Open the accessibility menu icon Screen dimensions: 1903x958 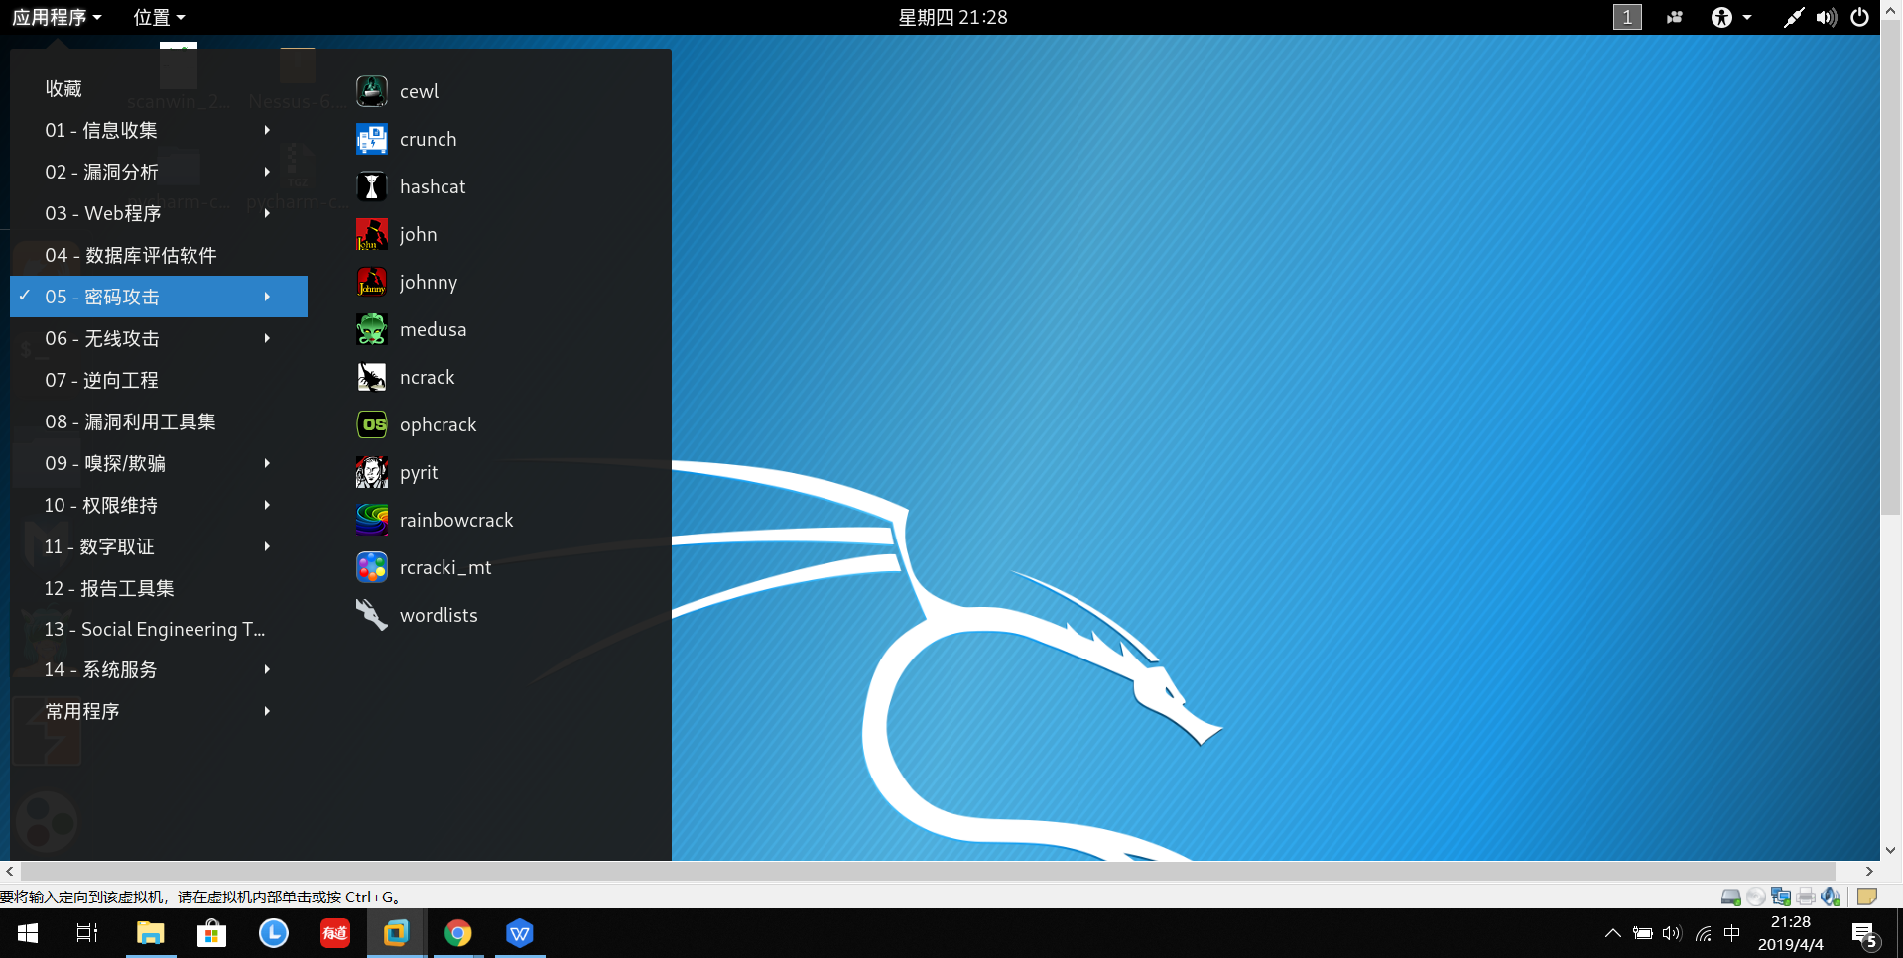[1721, 17]
